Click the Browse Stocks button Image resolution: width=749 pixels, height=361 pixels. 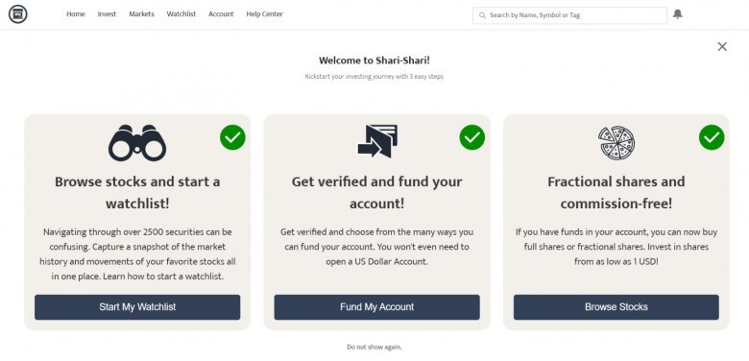(616, 307)
